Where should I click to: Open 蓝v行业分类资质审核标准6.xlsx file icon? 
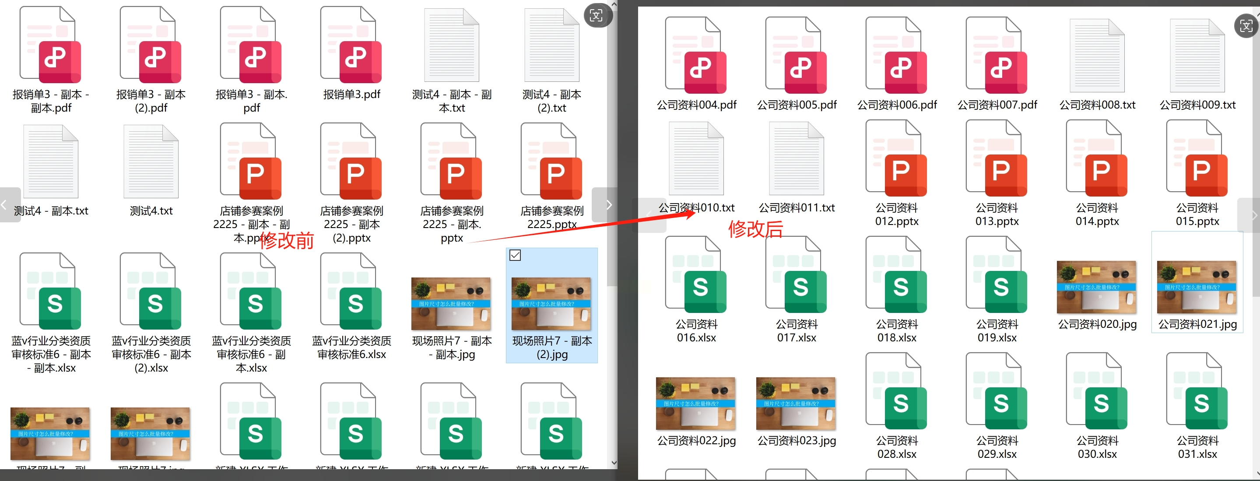click(351, 291)
